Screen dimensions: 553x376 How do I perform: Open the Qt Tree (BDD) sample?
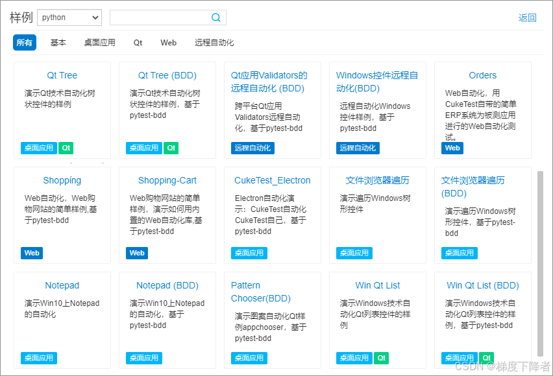167,75
